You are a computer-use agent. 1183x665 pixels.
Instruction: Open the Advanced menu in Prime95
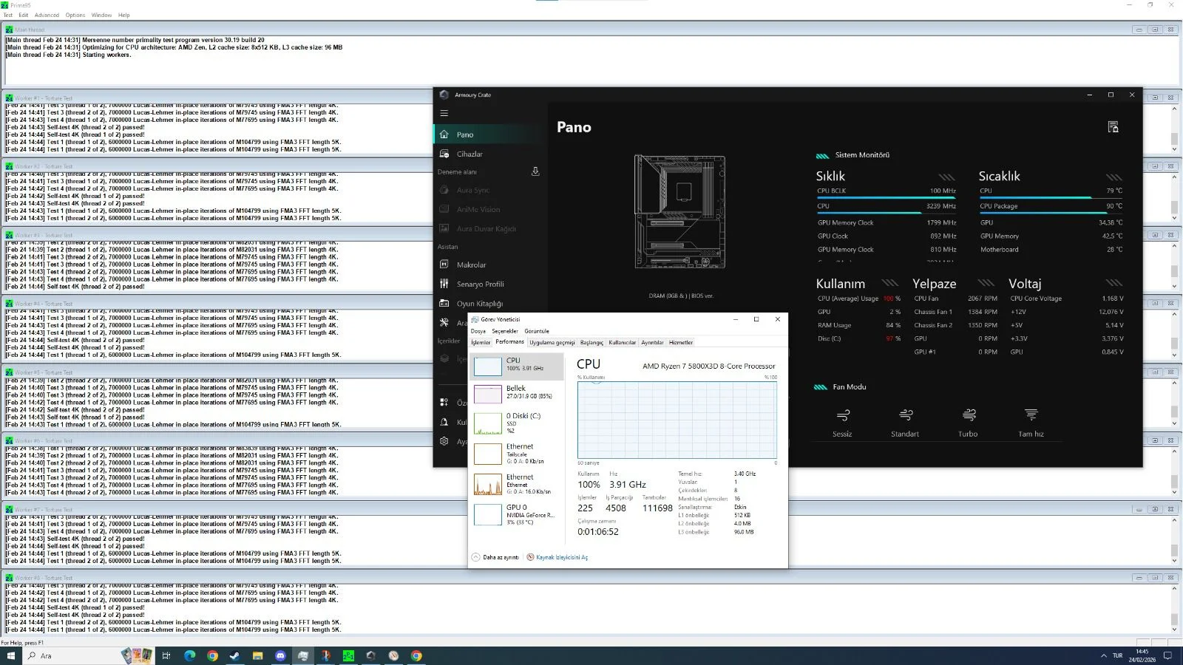[47, 15]
